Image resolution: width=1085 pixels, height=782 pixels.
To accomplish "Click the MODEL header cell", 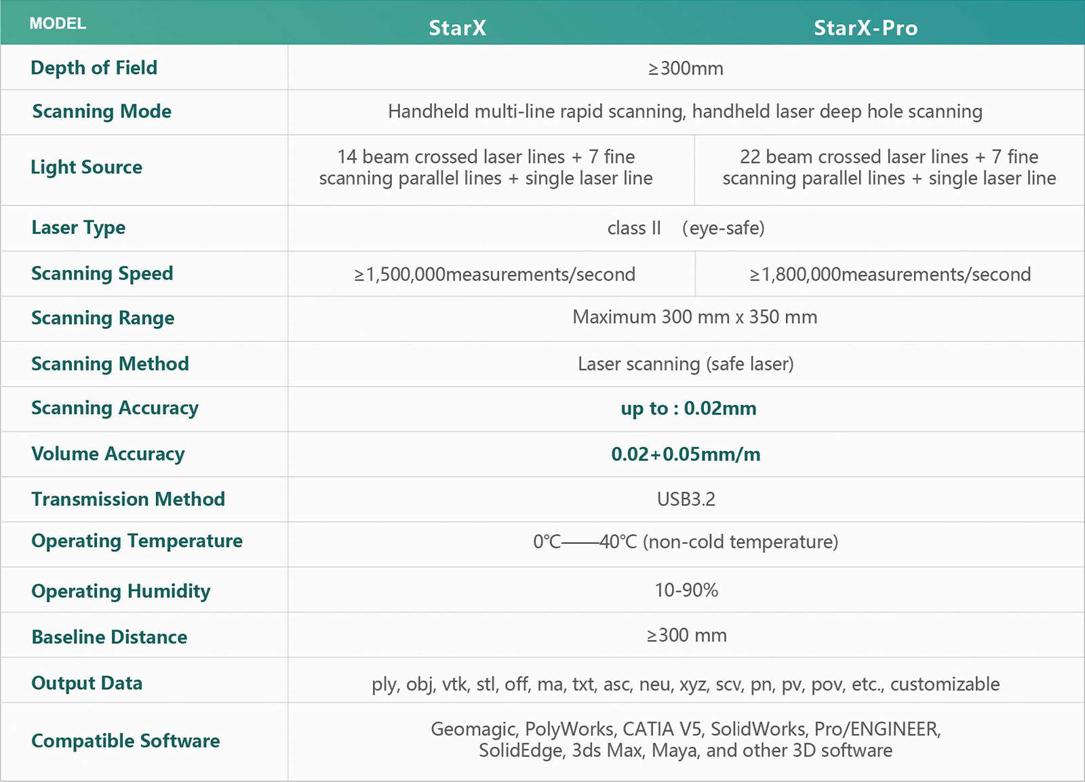I will (57, 23).
